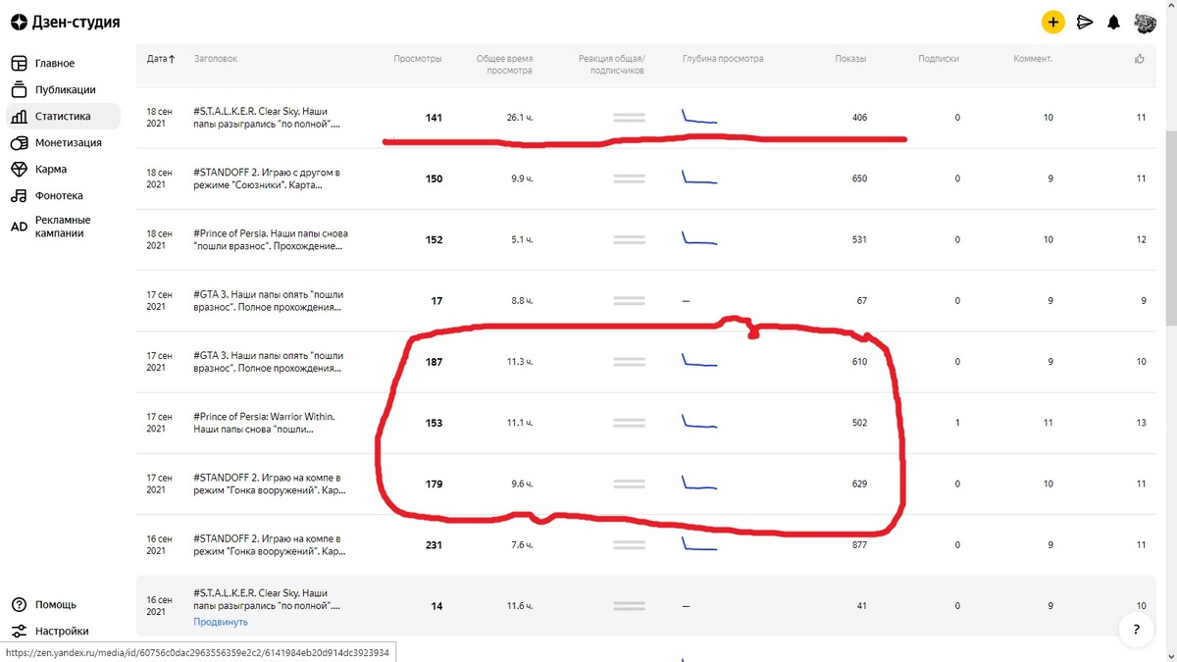Click the Публикации sidebar icon

click(19, 90)
